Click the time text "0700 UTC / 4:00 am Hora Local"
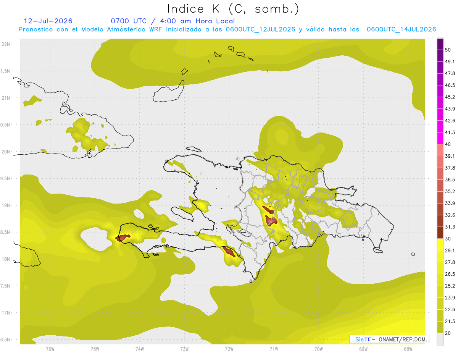The height and width of the screenshot is (354, 458). pos(173,21)
